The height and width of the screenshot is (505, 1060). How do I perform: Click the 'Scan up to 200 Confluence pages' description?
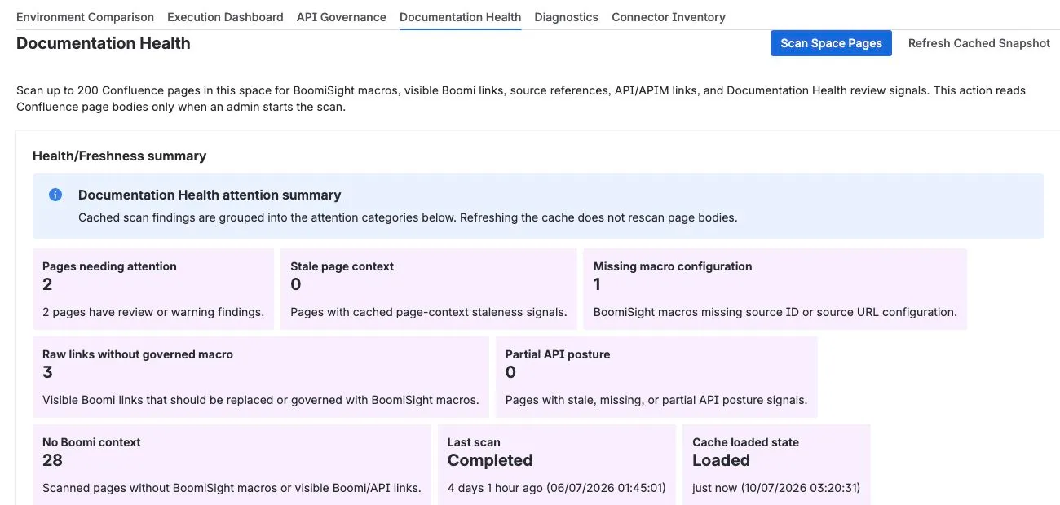click(x=521, y=99)
